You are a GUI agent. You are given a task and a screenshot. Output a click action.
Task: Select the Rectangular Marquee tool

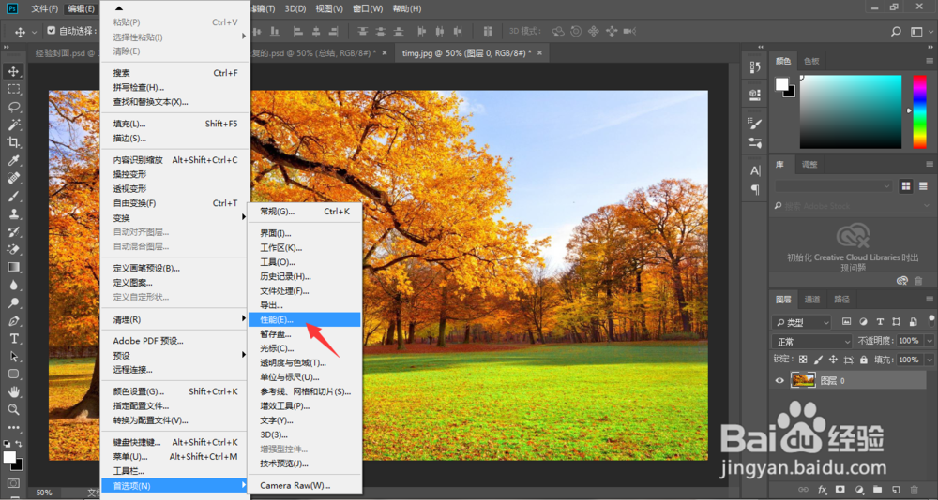(14, 90)
